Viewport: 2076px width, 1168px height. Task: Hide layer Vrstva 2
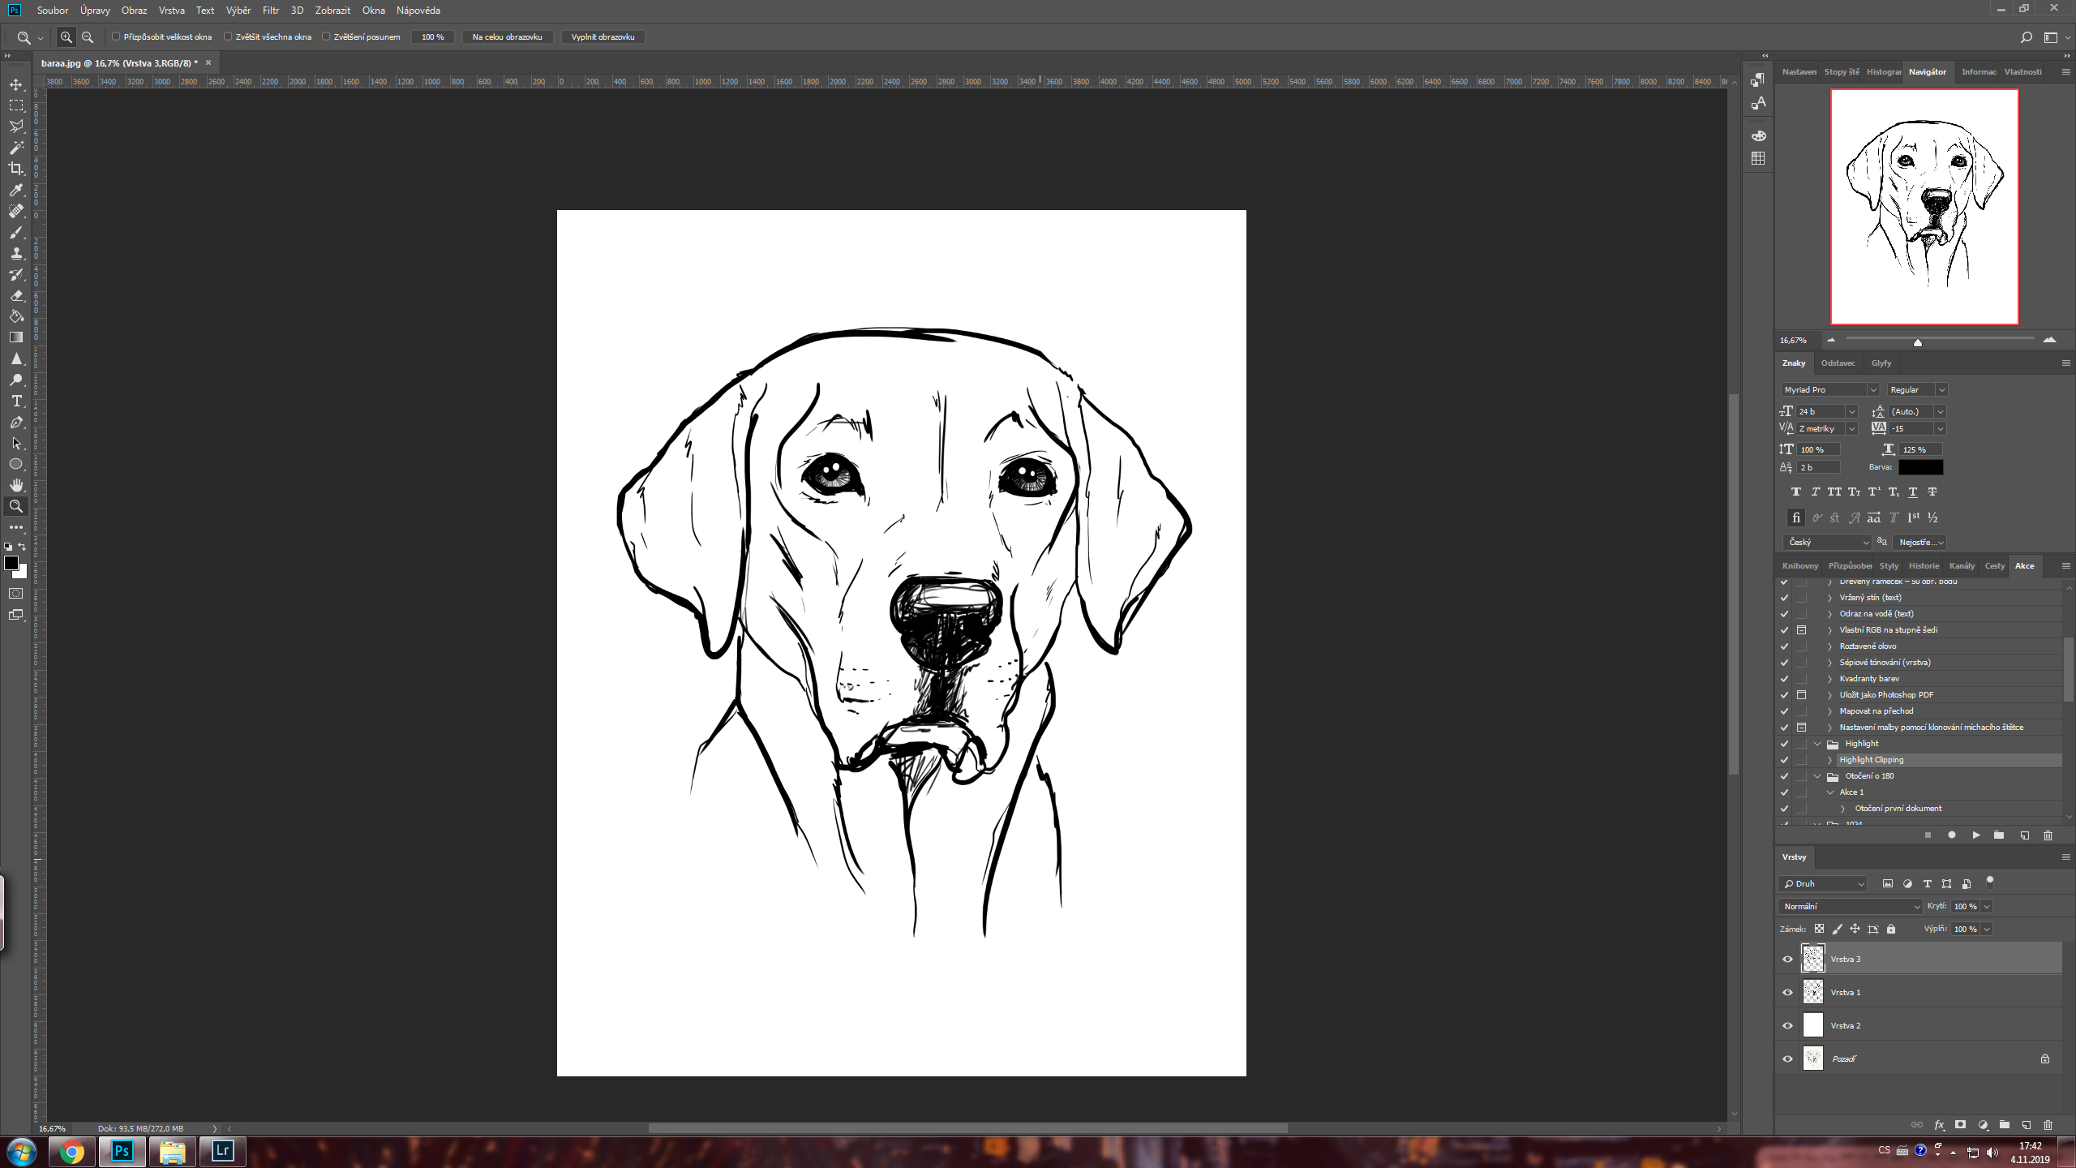pyautogui.click(x=1787, y=1025)
